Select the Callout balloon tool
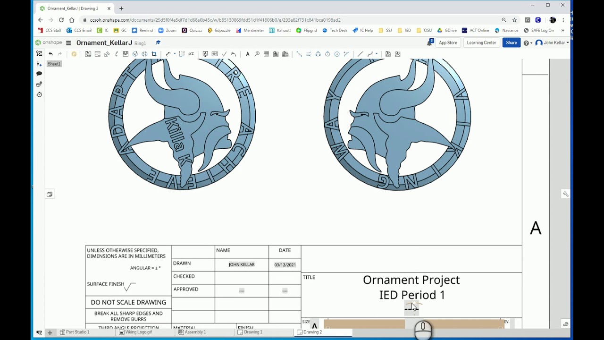 (x=257, y=54)
